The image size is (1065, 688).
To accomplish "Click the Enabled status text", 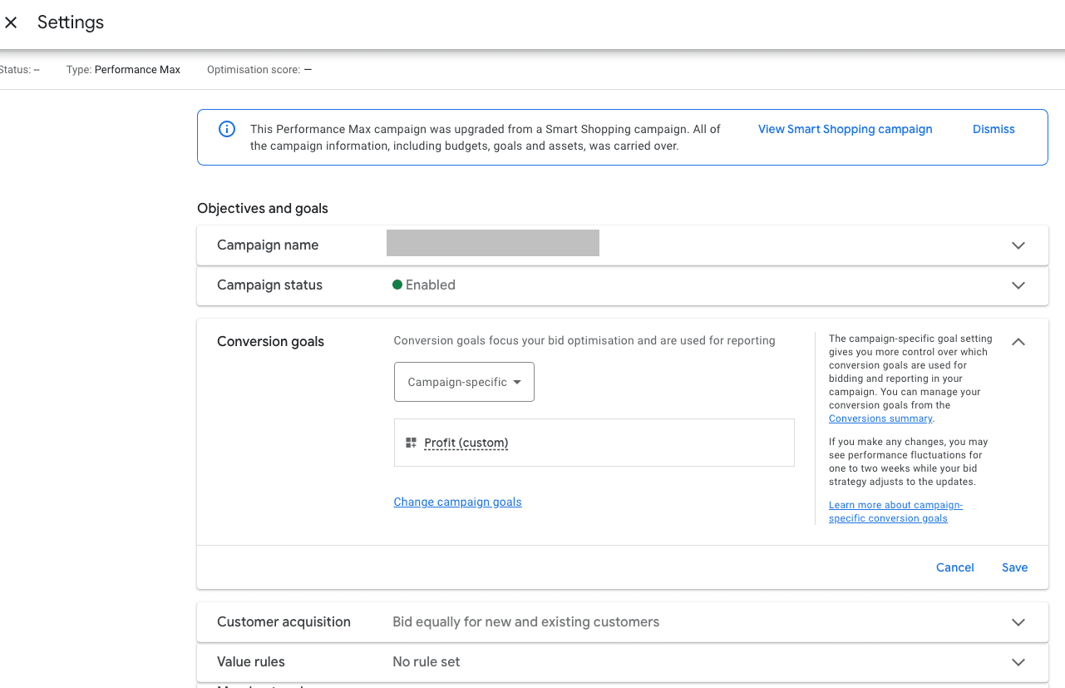I will [431, 285].
